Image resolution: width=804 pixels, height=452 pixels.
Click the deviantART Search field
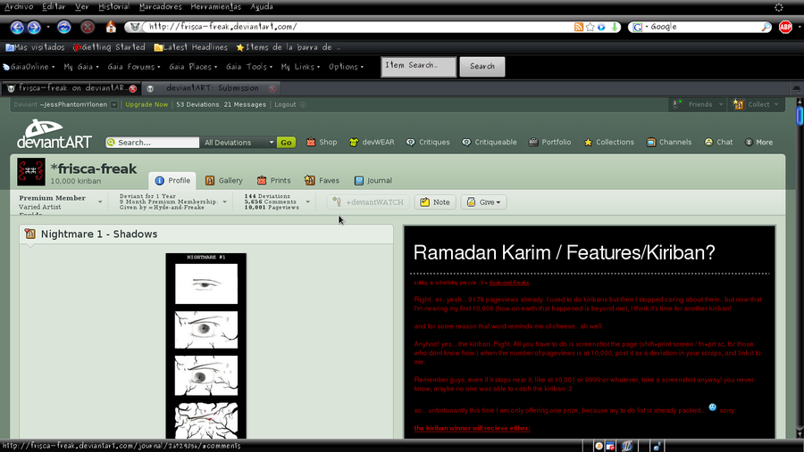tap(152, 143)
